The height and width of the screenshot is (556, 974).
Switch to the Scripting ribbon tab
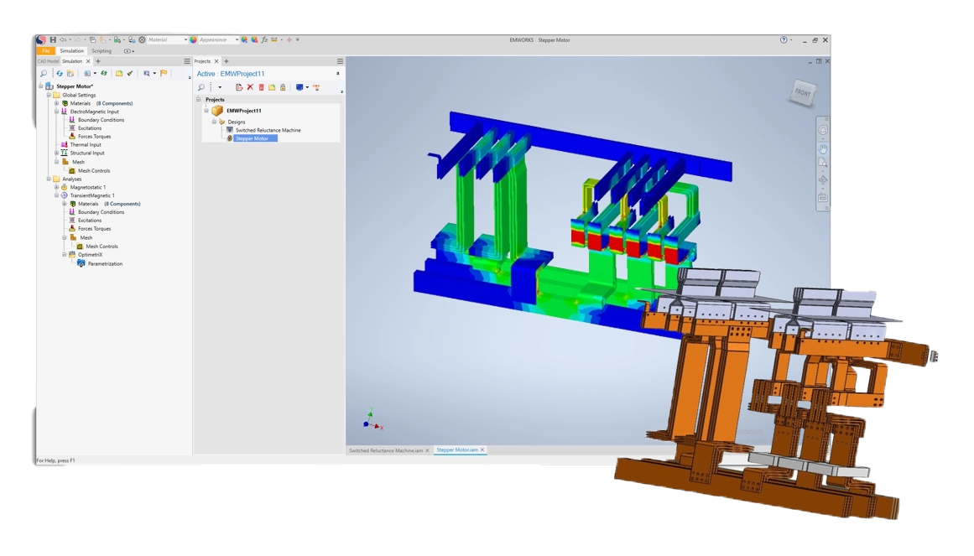coord(102,51)
